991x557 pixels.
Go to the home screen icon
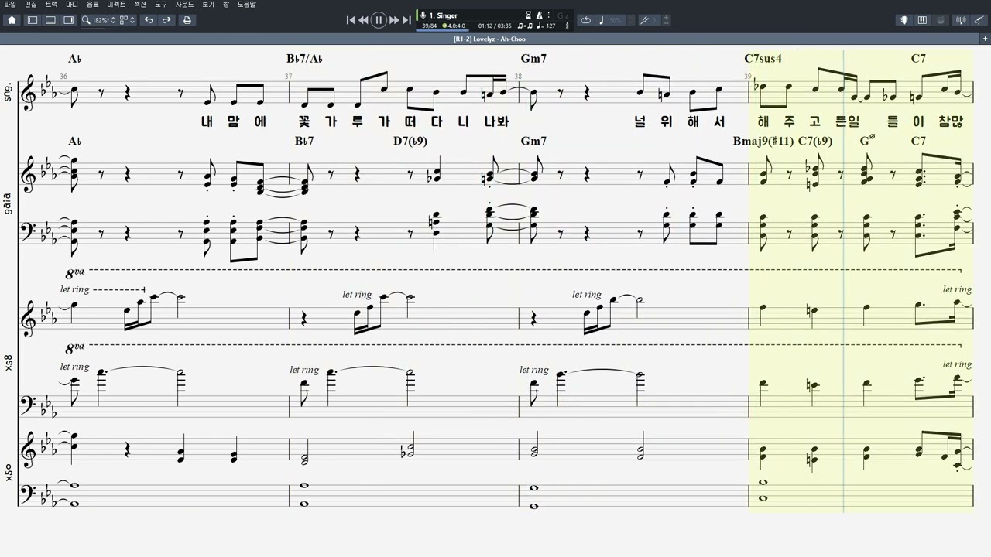point(12,20)
